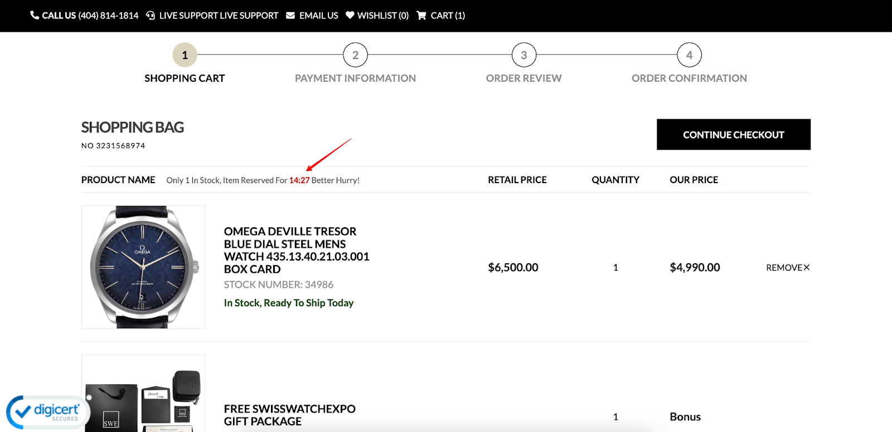
Task: Open the free gift package thumbnail
Action: pyautogui.click(x=143, y=394)
